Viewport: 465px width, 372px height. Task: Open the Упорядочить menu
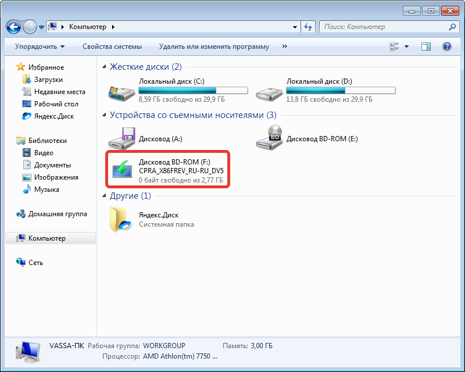[40, 46]
